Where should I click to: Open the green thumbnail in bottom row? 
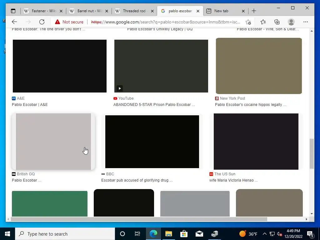tap(50, 204)
